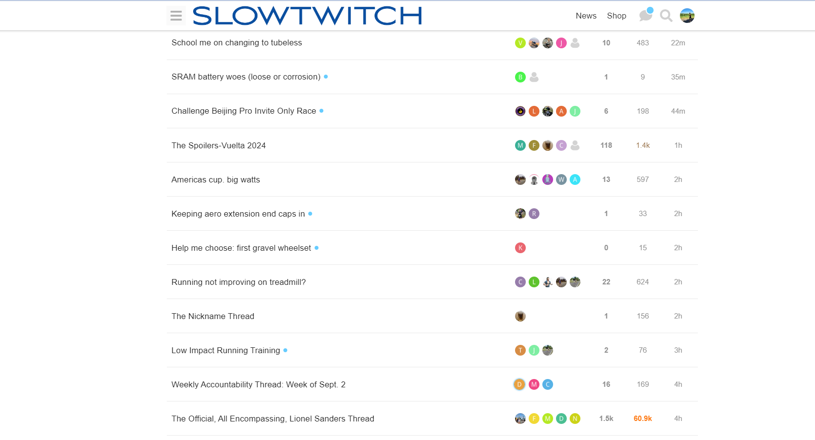Click the 1.5k replies count on the Lionel Sanders thread

(x=606, y=419)
